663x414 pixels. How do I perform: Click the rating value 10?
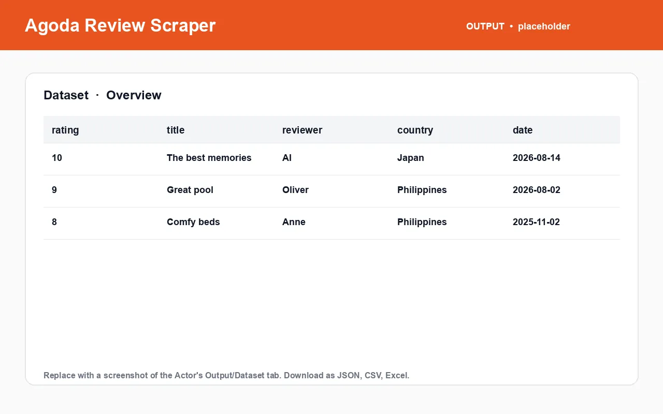57,158
